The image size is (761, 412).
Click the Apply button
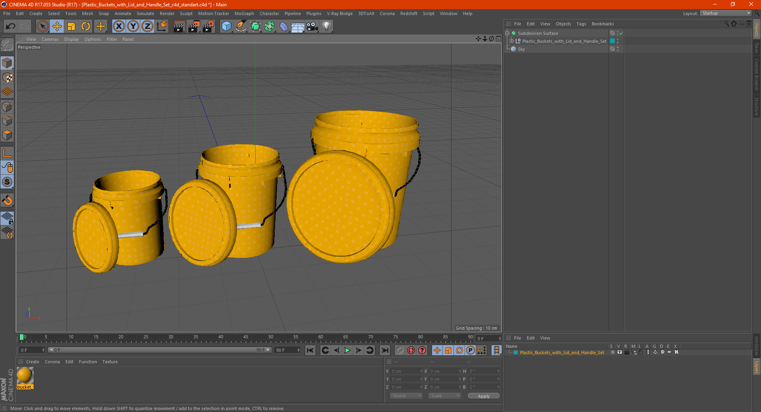(484, 396)
